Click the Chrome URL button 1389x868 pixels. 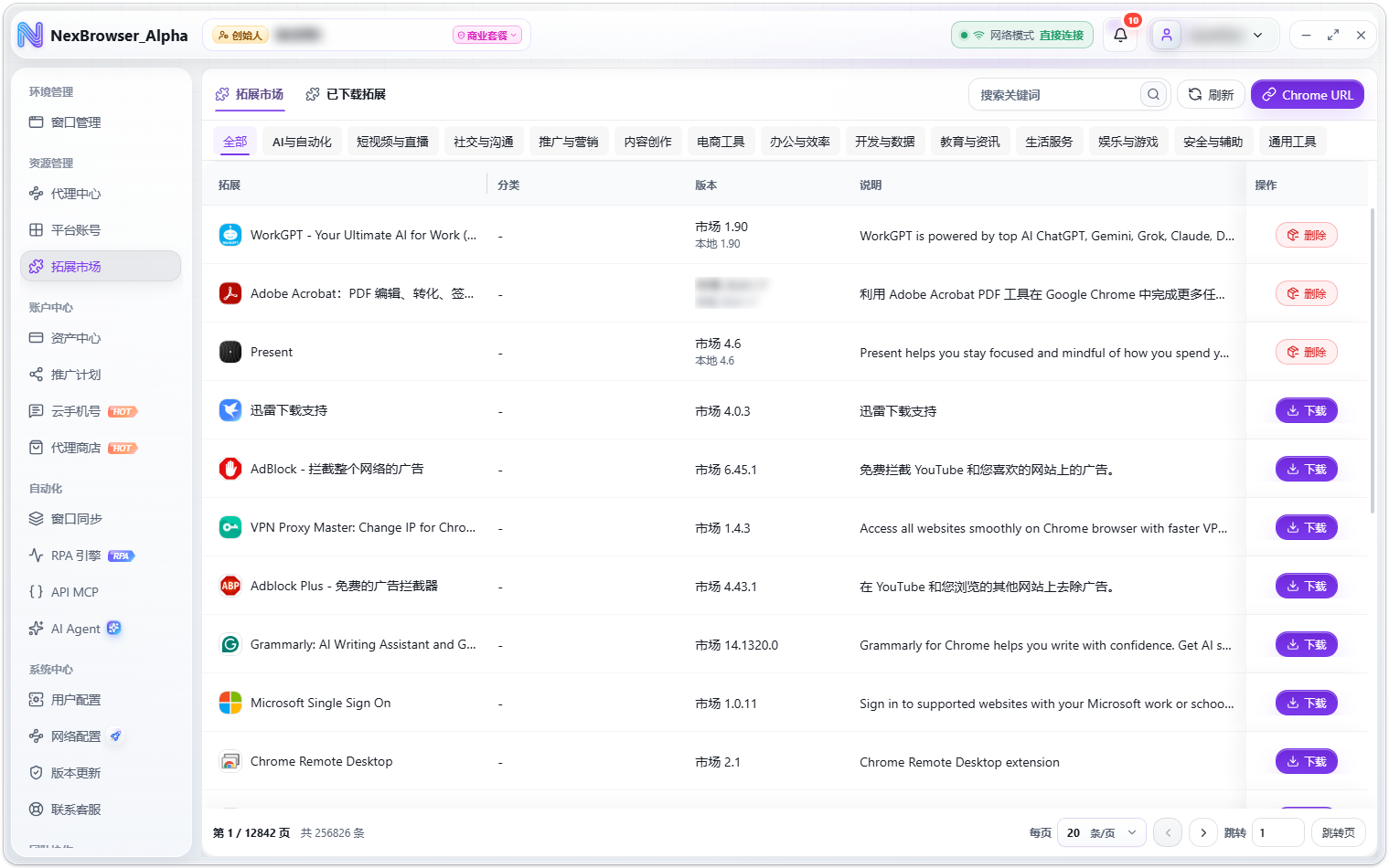click(1308, 94)
